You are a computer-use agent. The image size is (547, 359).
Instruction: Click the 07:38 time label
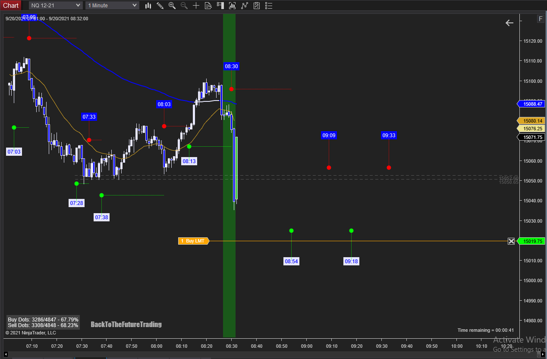101,217
